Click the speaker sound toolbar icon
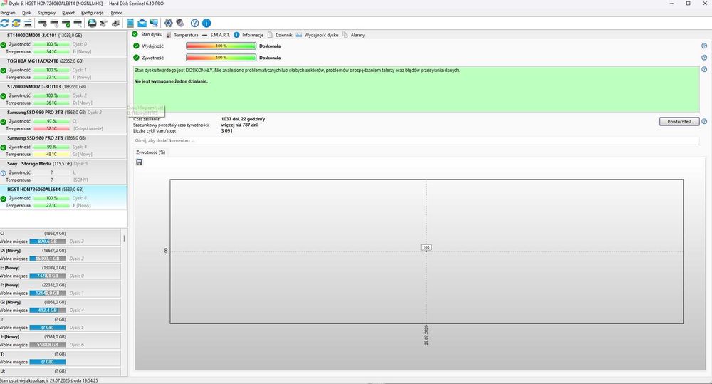The width and height of the screenshot is (712, 384). pyautogui.click(x=180, y=24)
